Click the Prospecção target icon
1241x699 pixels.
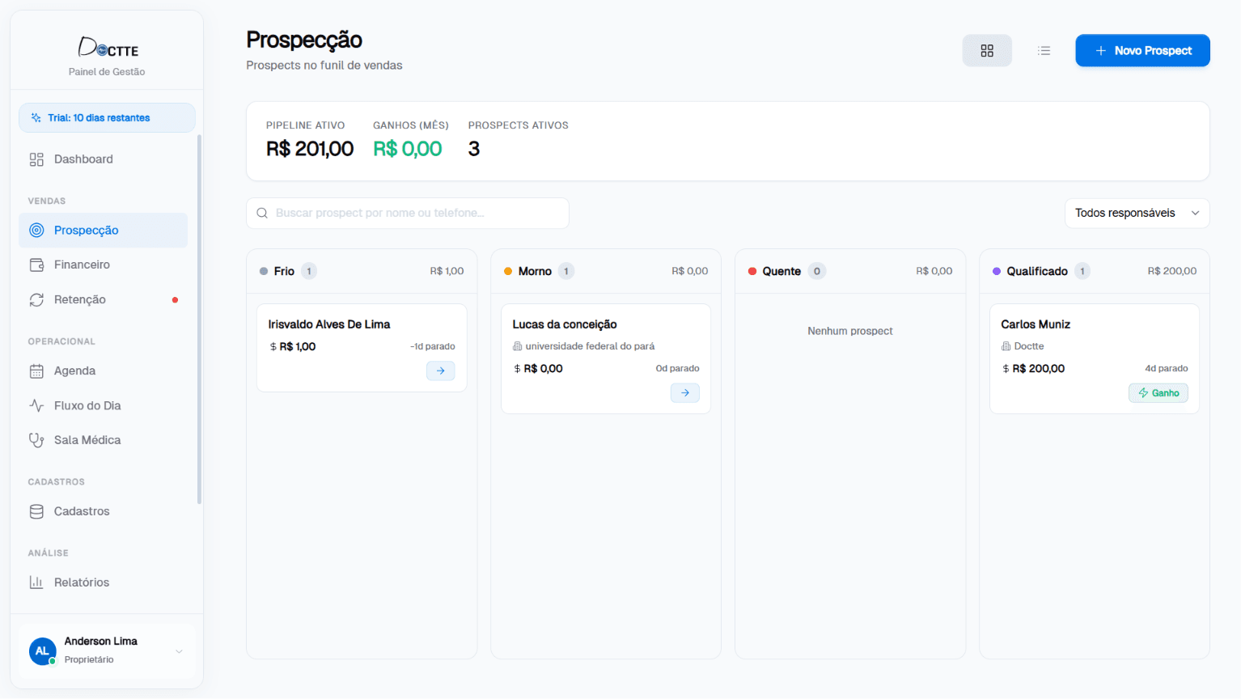36,231
